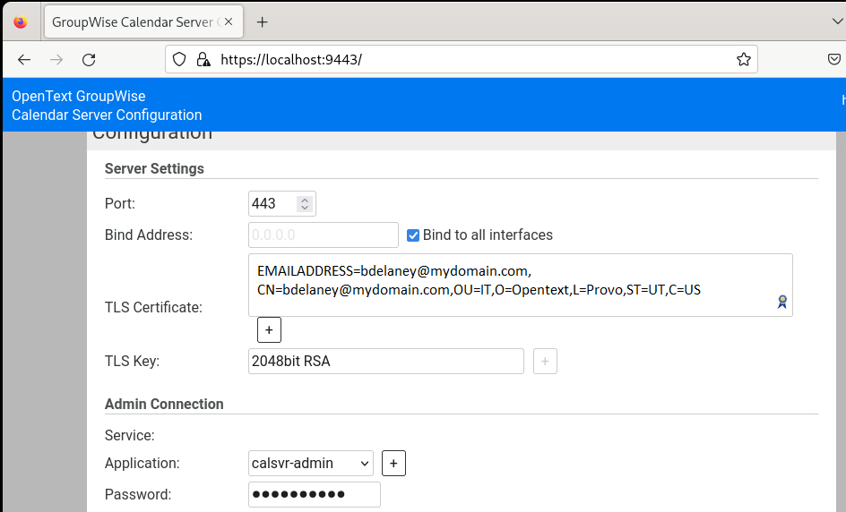This screenshot has height=512, width=846.
Task: Click the Password field
Action: 314,495
